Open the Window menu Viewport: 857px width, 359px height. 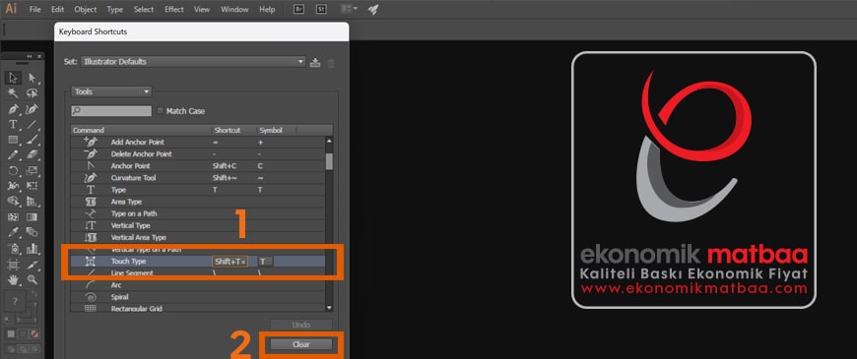pyautogui.click(x=234, y=9)
